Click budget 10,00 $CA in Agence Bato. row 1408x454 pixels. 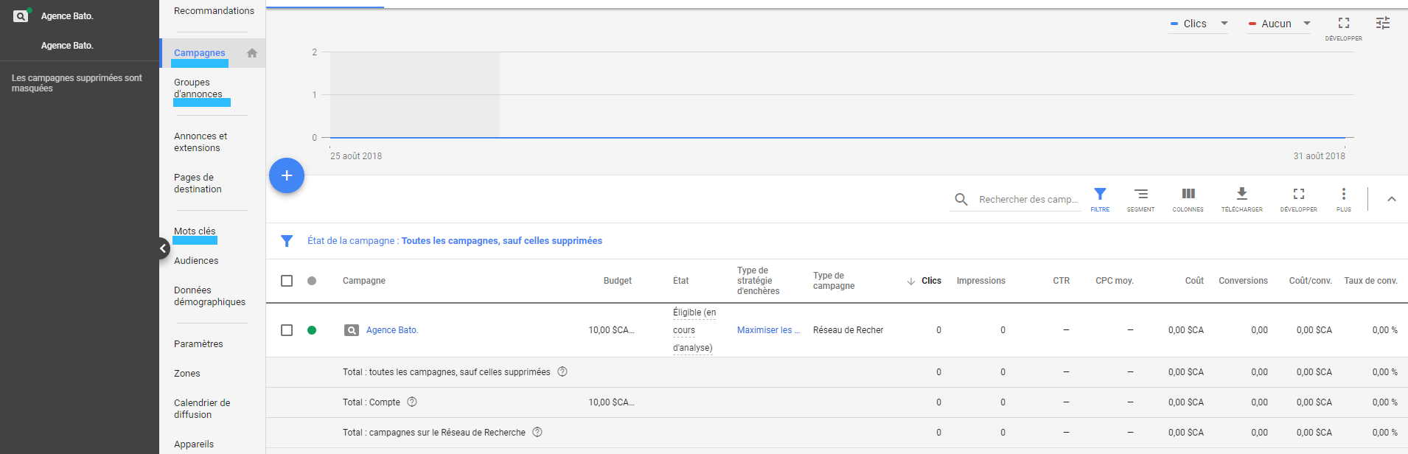coord(611,330)
